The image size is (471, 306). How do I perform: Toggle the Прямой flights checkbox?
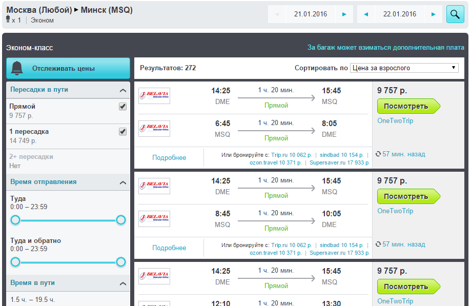click(122, 106)
